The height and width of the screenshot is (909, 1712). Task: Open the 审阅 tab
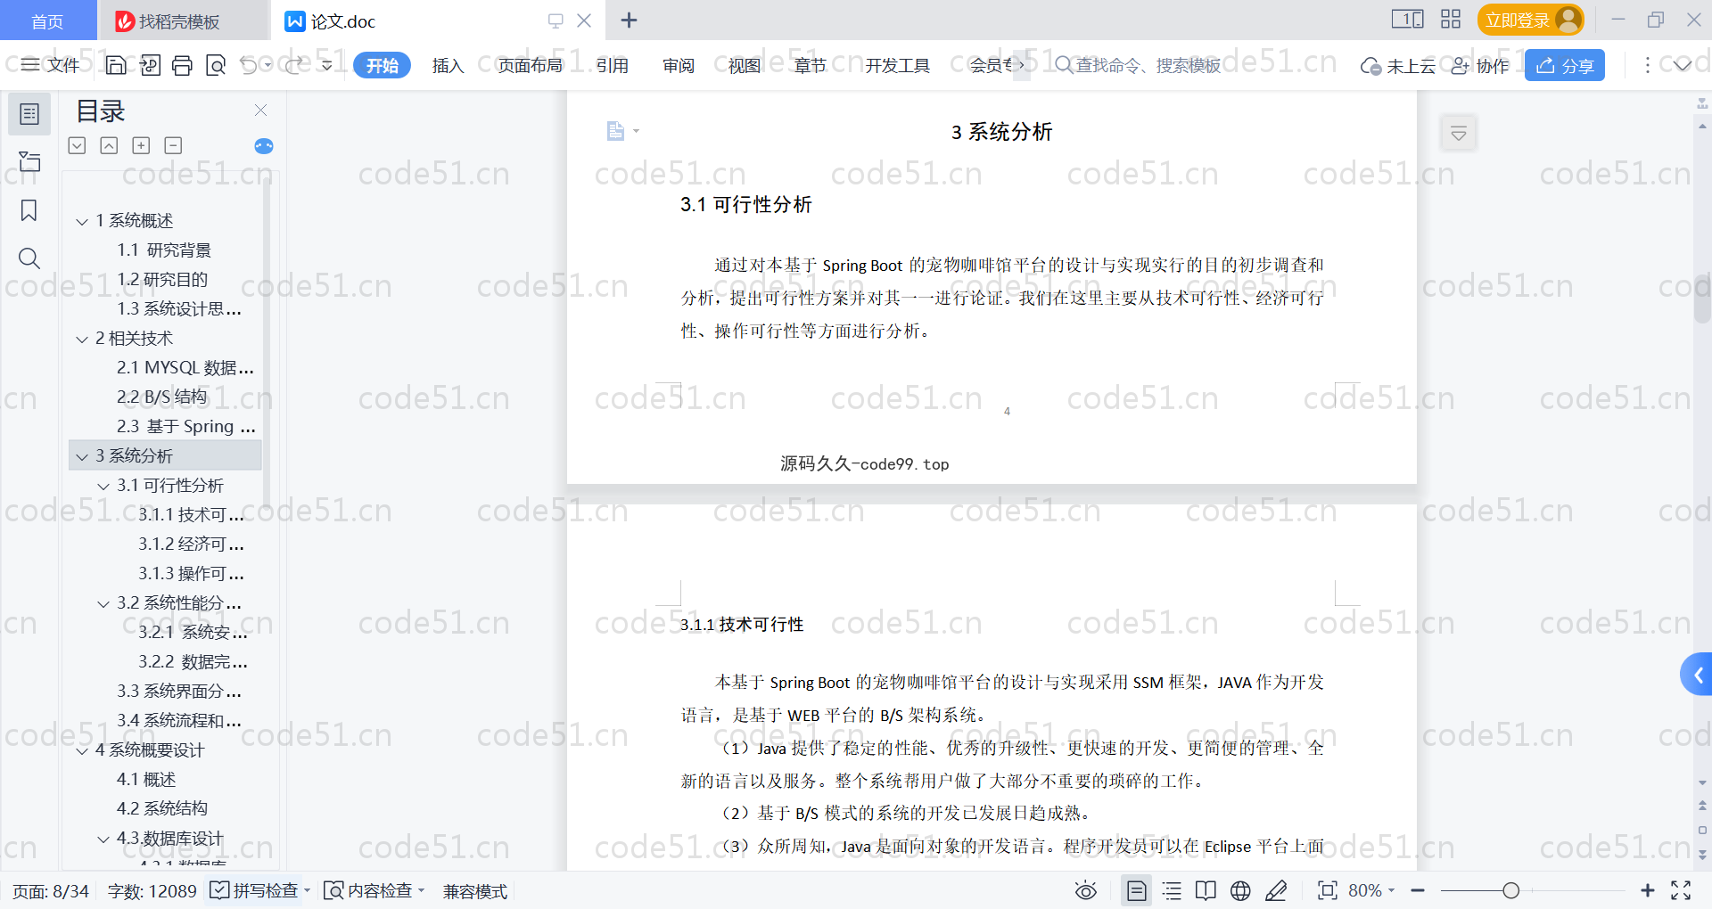679,65
